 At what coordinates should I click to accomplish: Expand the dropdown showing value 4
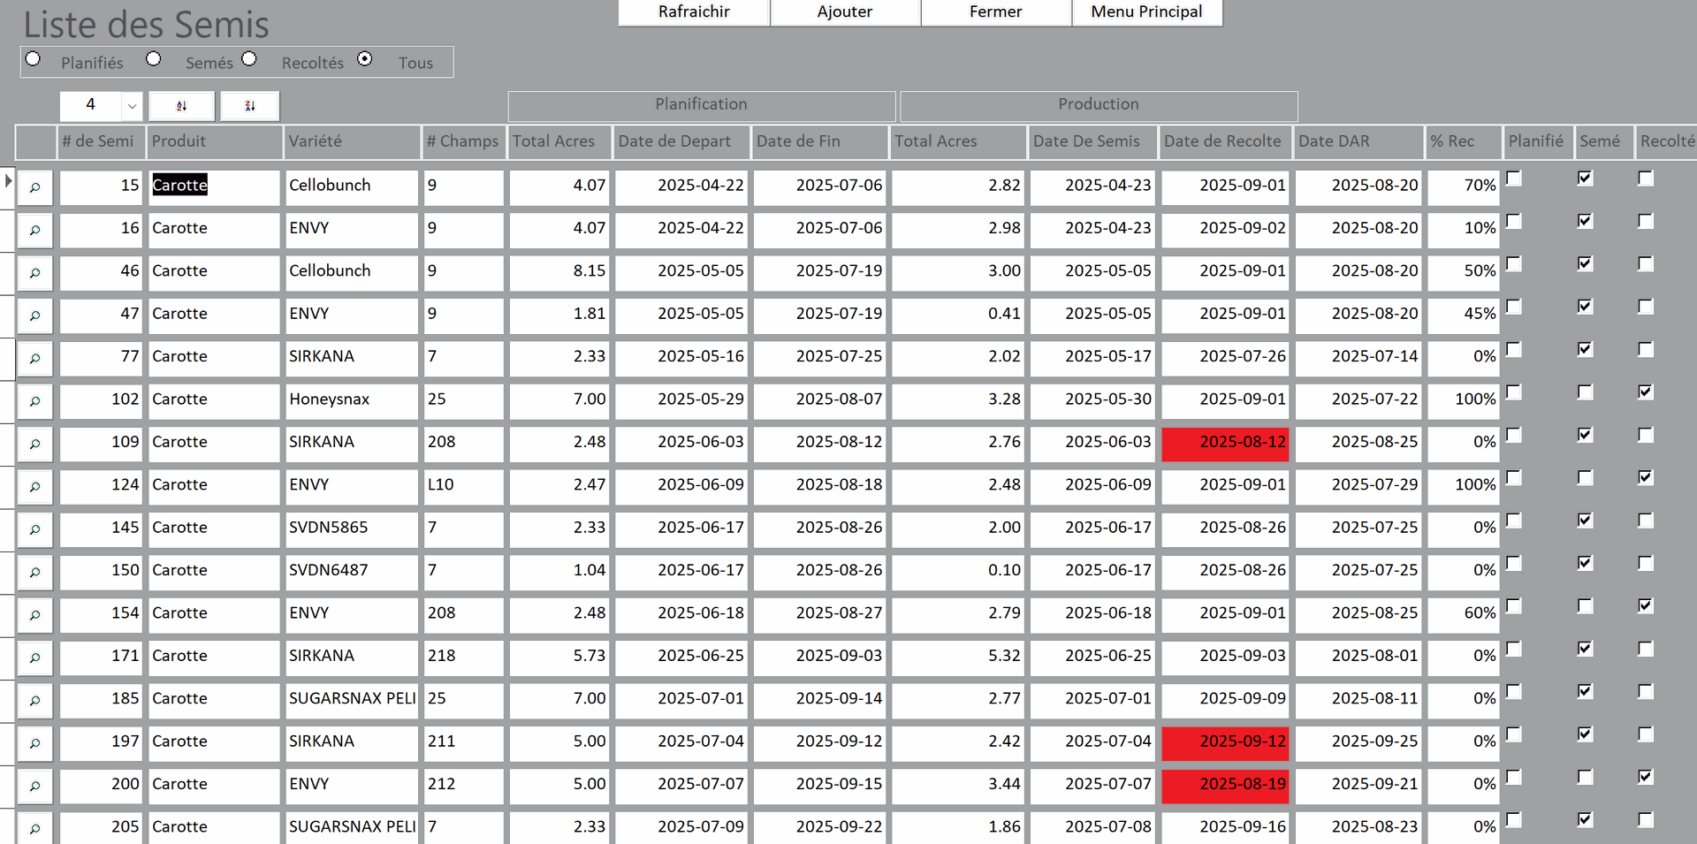[x=132, y=106]
